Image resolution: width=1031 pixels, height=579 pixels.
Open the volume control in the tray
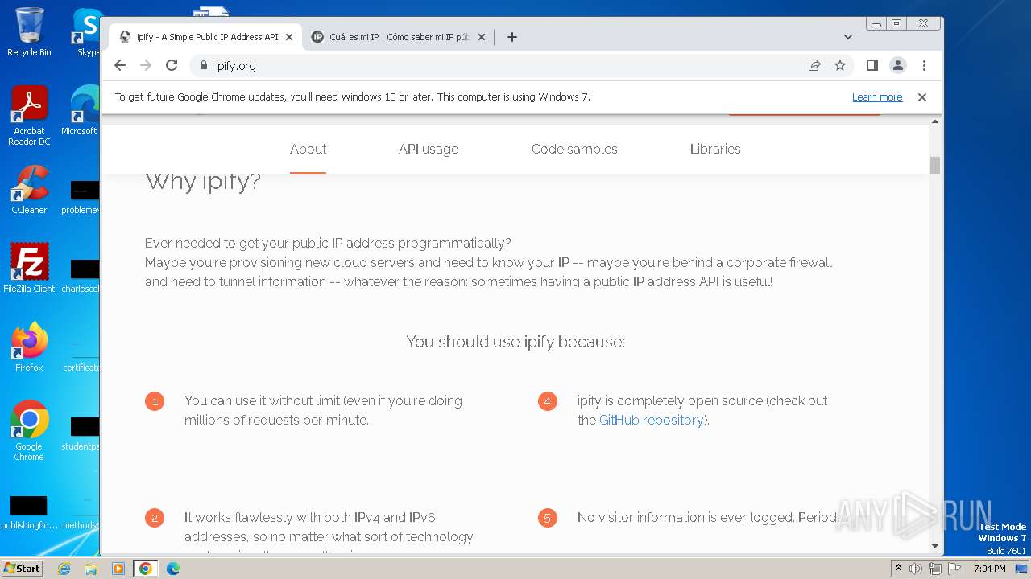pyautogui.click(x=916, y=569)
